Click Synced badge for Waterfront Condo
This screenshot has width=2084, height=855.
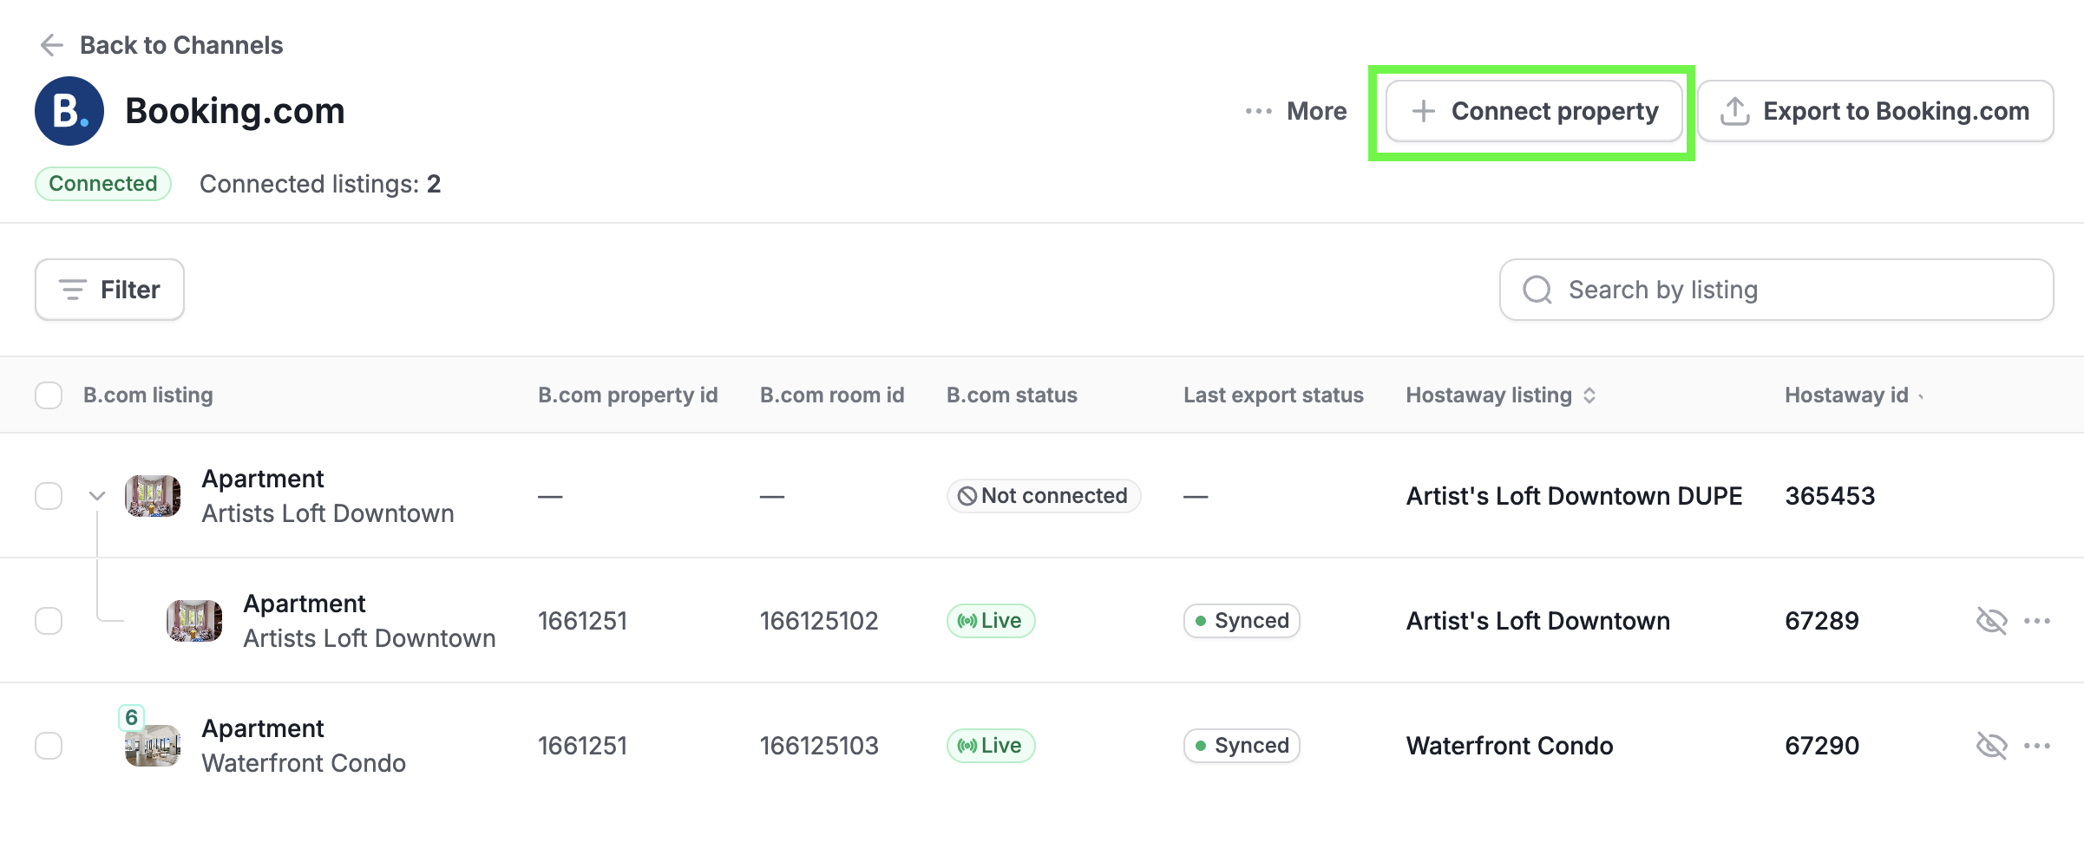click(x=1242, y=746)
